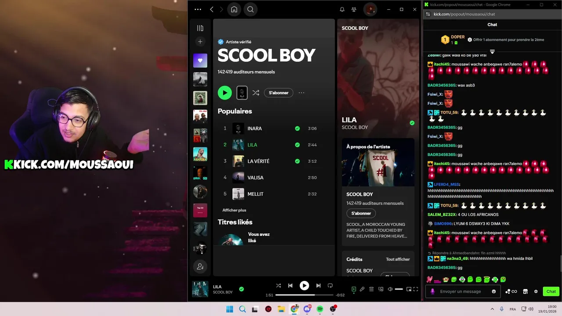Click S'abonner in À propos de l'artiste
562x316 pixels.
(361, 213)
